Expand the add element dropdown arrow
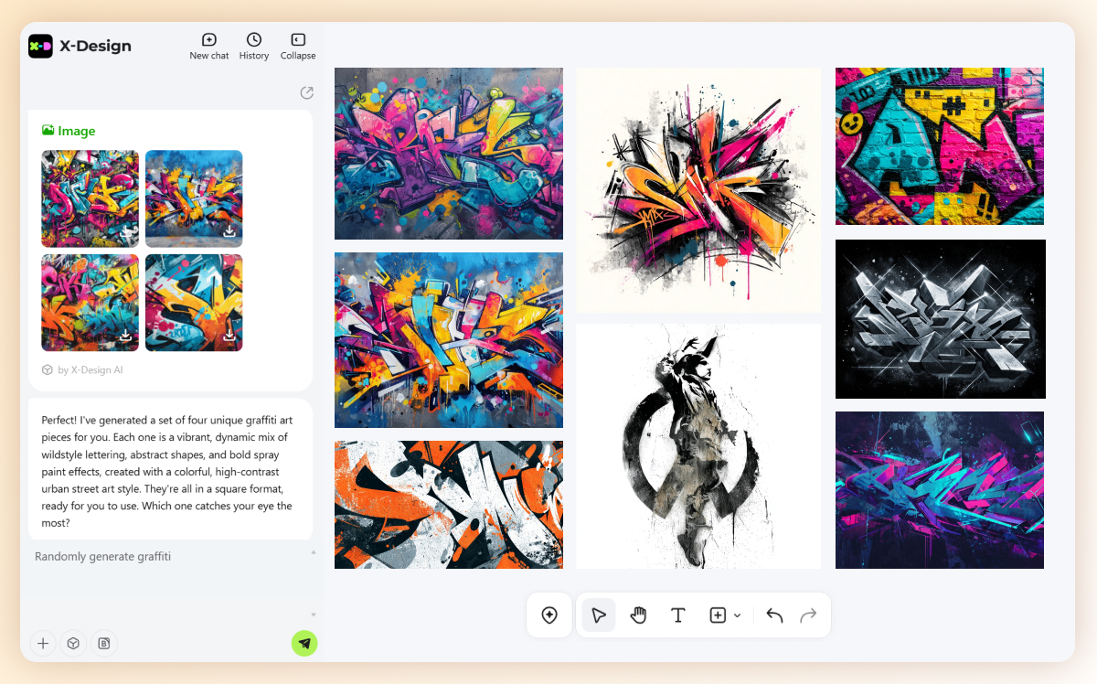This screenshot has height=684, width=1097. [x=738, y=616]
